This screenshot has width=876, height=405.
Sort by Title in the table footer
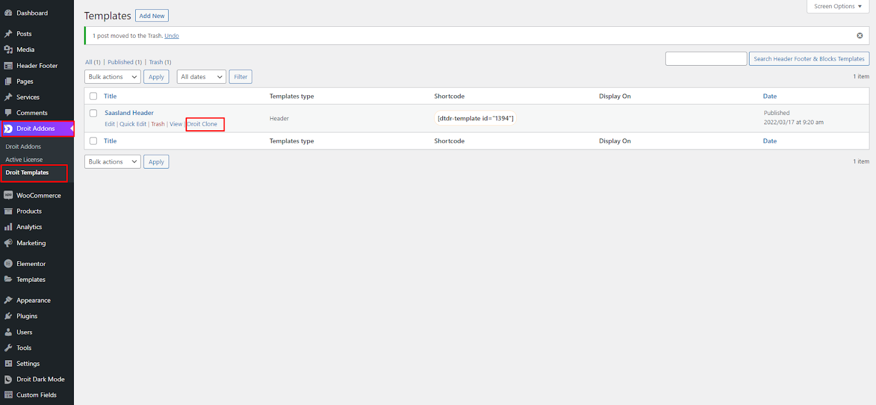pyautogui.click(x=110, y=141)
